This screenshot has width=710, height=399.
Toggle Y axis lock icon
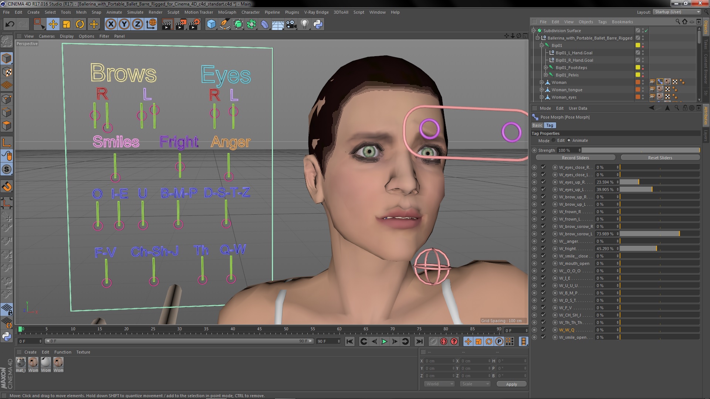click(x=124, y=24)
